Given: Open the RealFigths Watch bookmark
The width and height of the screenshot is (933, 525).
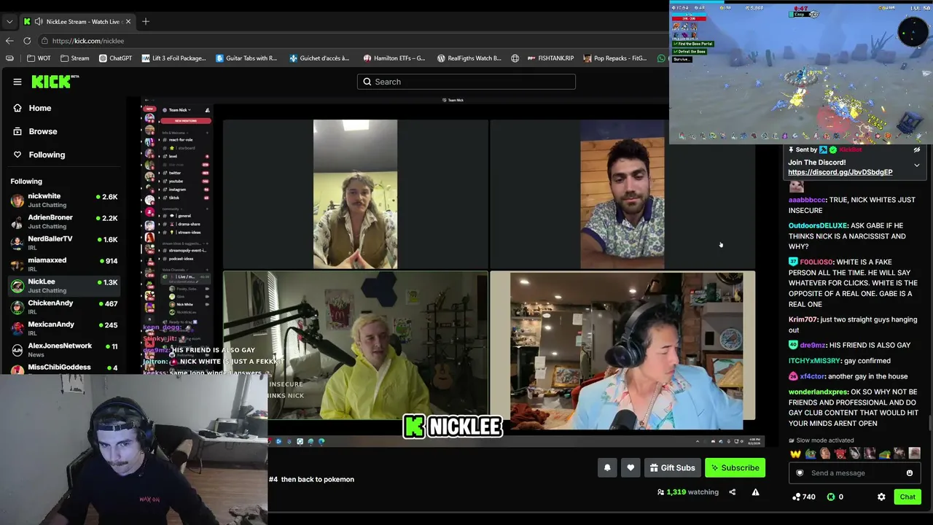Looking at the screenshot, I should point(469,58).
